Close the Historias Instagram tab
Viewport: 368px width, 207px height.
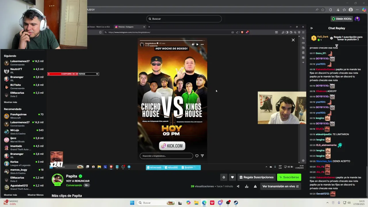tap(144, 27)
